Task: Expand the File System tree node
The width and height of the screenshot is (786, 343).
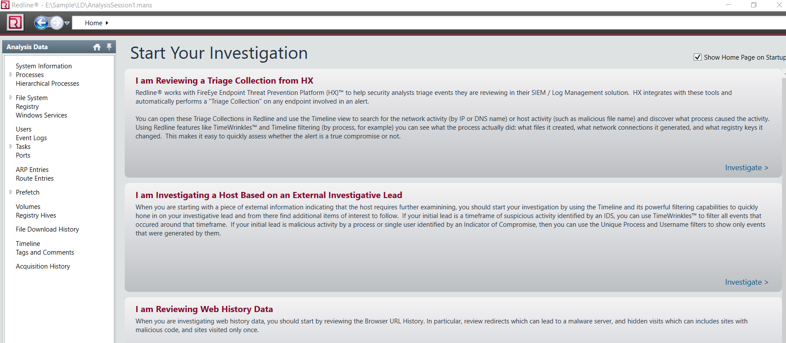Action: click(x=11, y=98)
